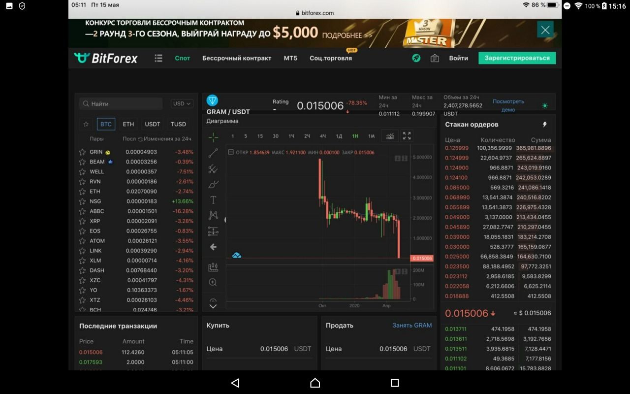Select the 0.125999 sell order row
The image size is (630, 394).
[x=498, y=148]
